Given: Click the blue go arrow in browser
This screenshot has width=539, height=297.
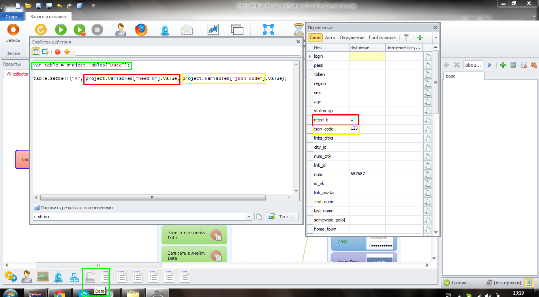Looking at the screenshot, I should [490, 65].
